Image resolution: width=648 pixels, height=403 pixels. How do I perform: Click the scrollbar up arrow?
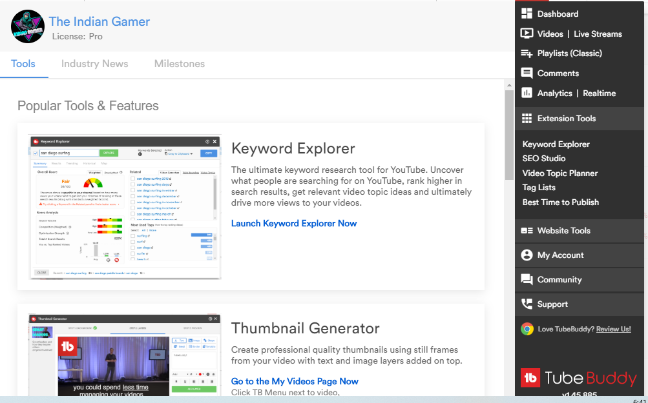click(509, 85)
